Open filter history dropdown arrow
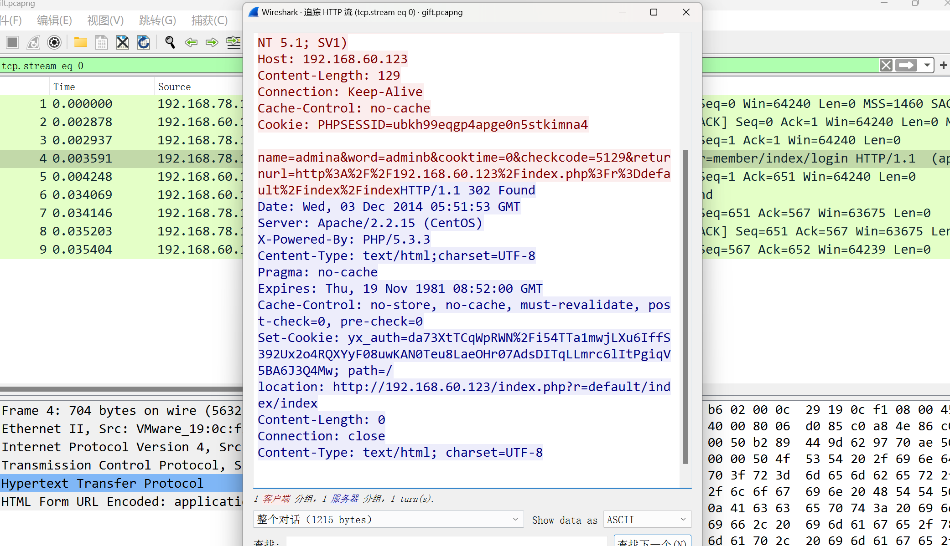 [927, 65]
